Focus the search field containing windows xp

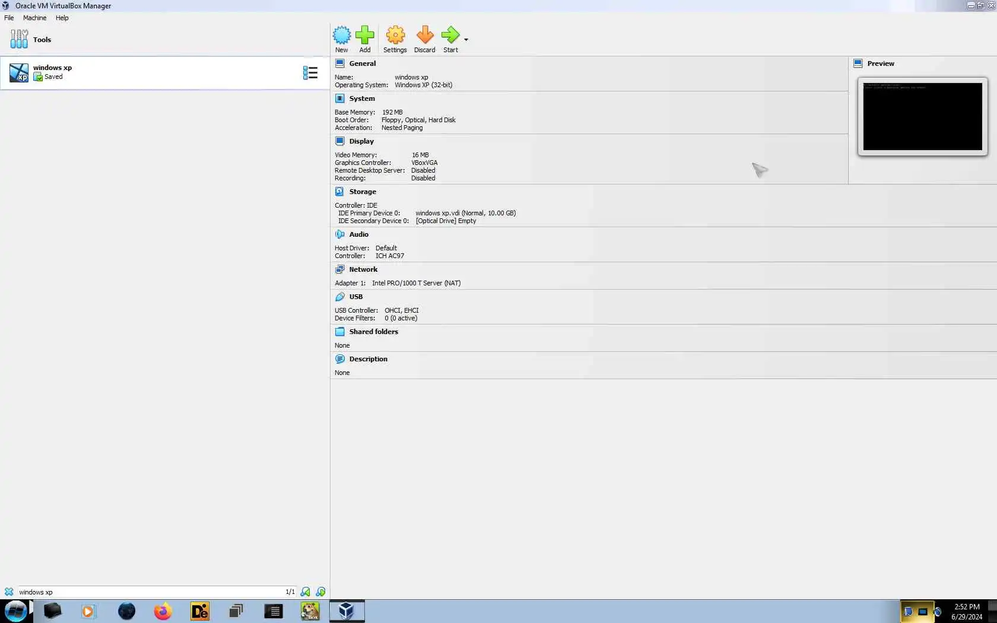coord(157,592)
